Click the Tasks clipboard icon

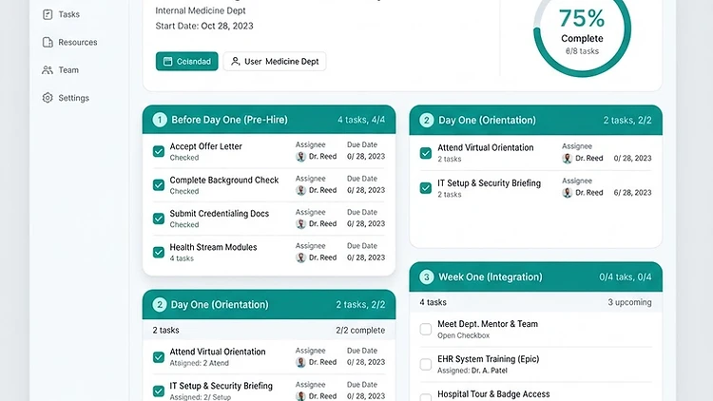(48, 14)
